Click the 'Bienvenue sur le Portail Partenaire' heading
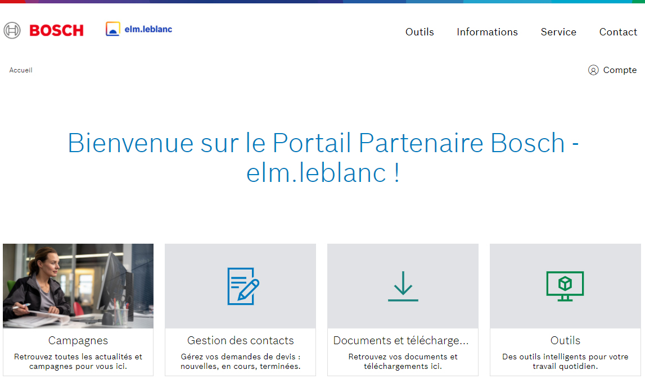645x379 pixels. (323, 158)
